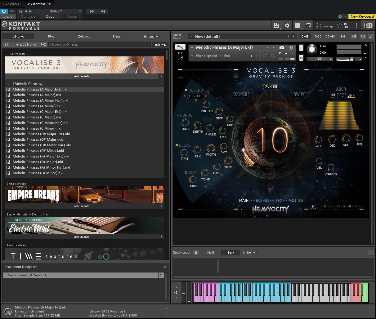Expand Empire Breaks Instruments dropdown arrow
The height and width of the screenshot is (319, 376).
point(161,206)
